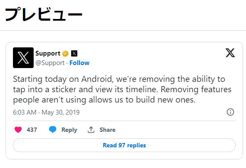Click the blue reply bubble icon
This screenshot has height=168, width=246.
[x=53, y=130]
